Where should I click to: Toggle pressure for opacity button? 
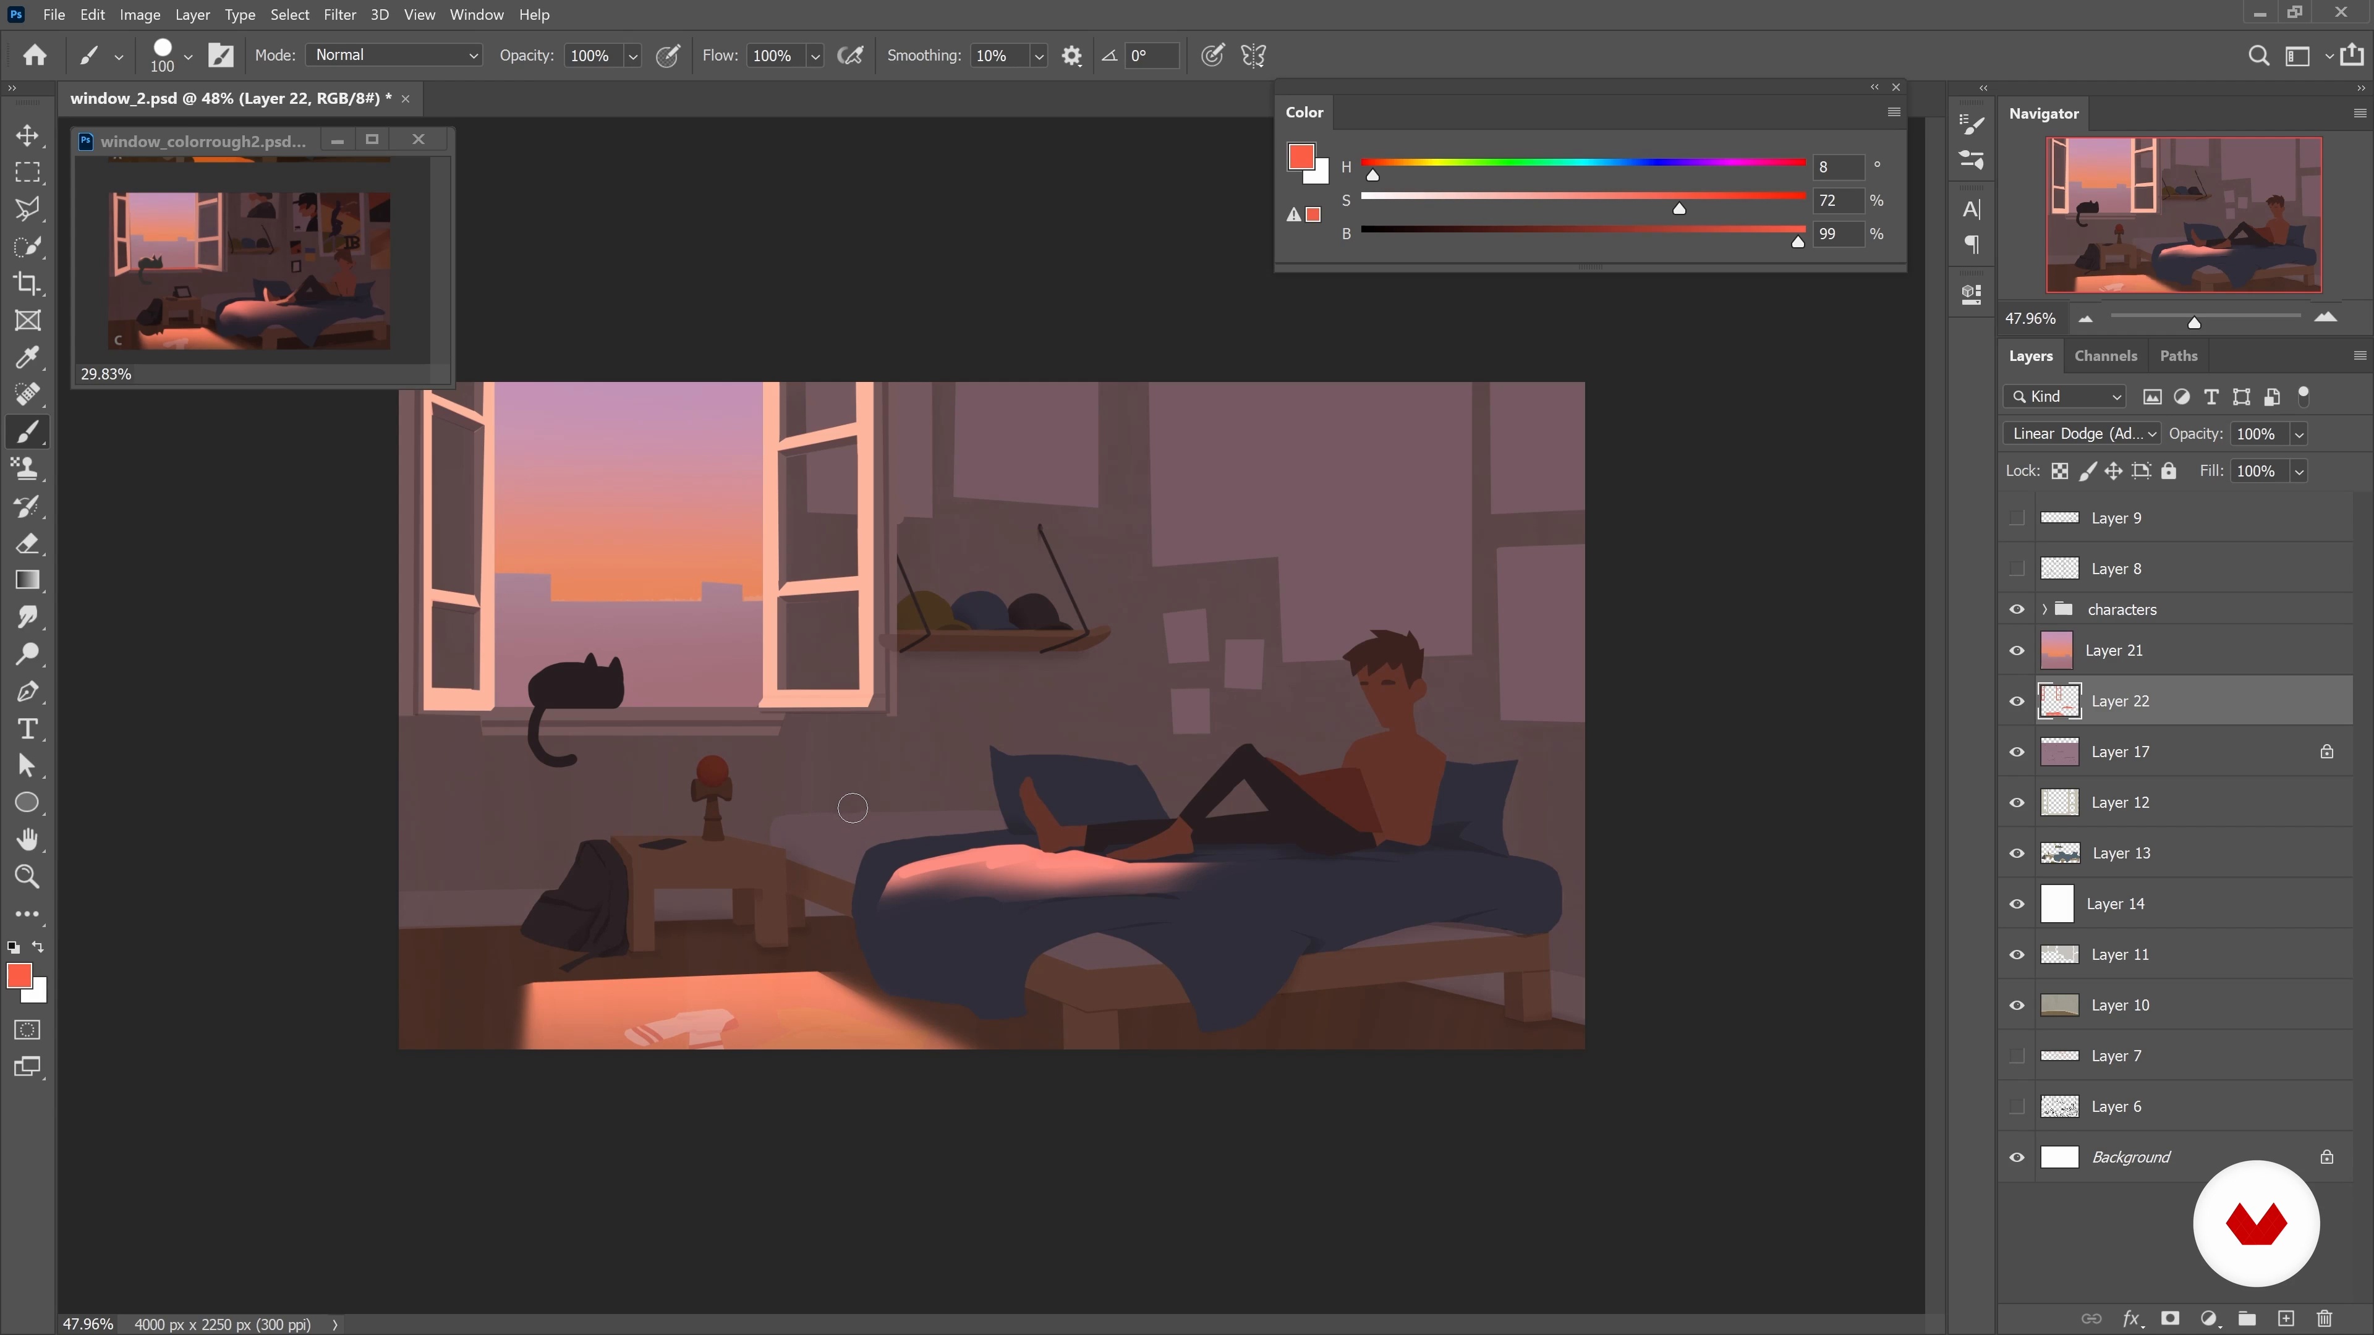668,55
